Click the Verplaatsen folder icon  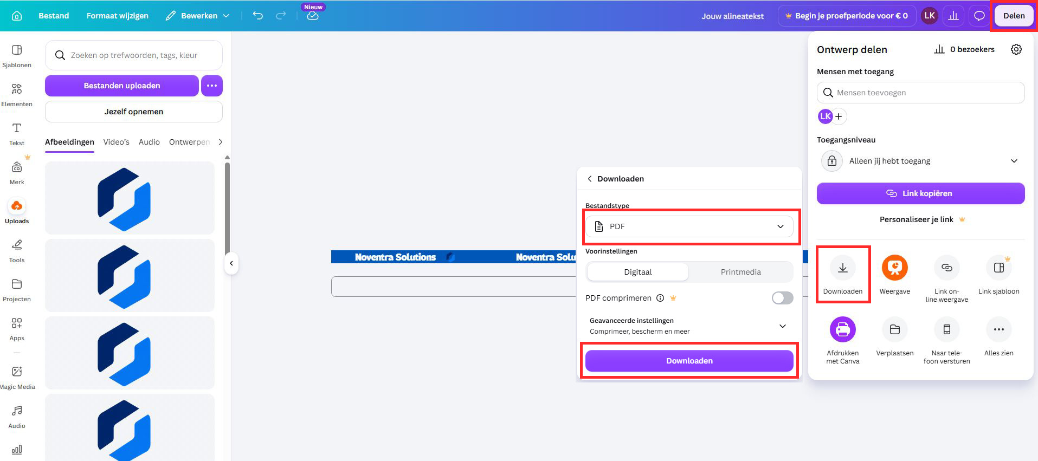tap(894, 329)
